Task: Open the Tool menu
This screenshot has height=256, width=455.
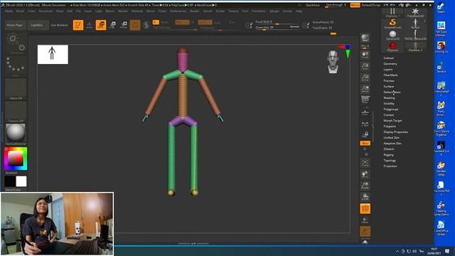Action: [x=245, y=11]
